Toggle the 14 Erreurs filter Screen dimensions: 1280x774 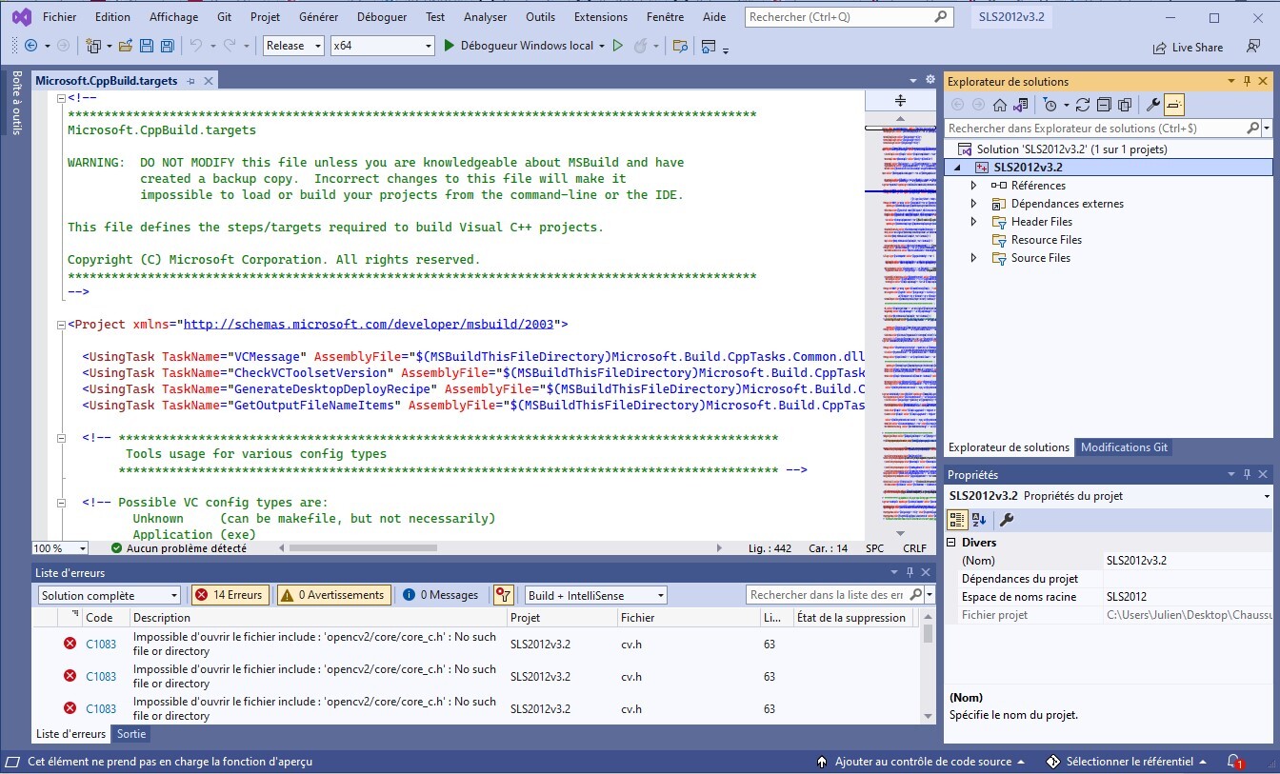[x=229, y=595]
